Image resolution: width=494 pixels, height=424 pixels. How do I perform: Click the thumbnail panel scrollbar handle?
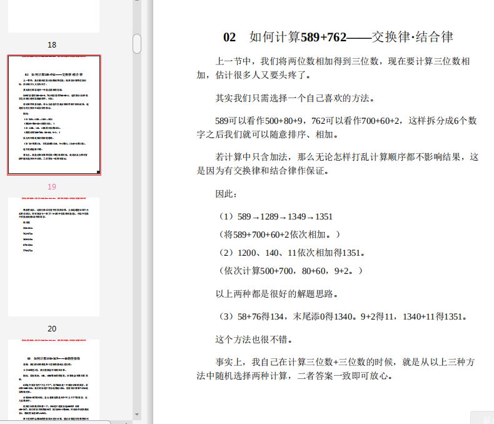[137, 44]
